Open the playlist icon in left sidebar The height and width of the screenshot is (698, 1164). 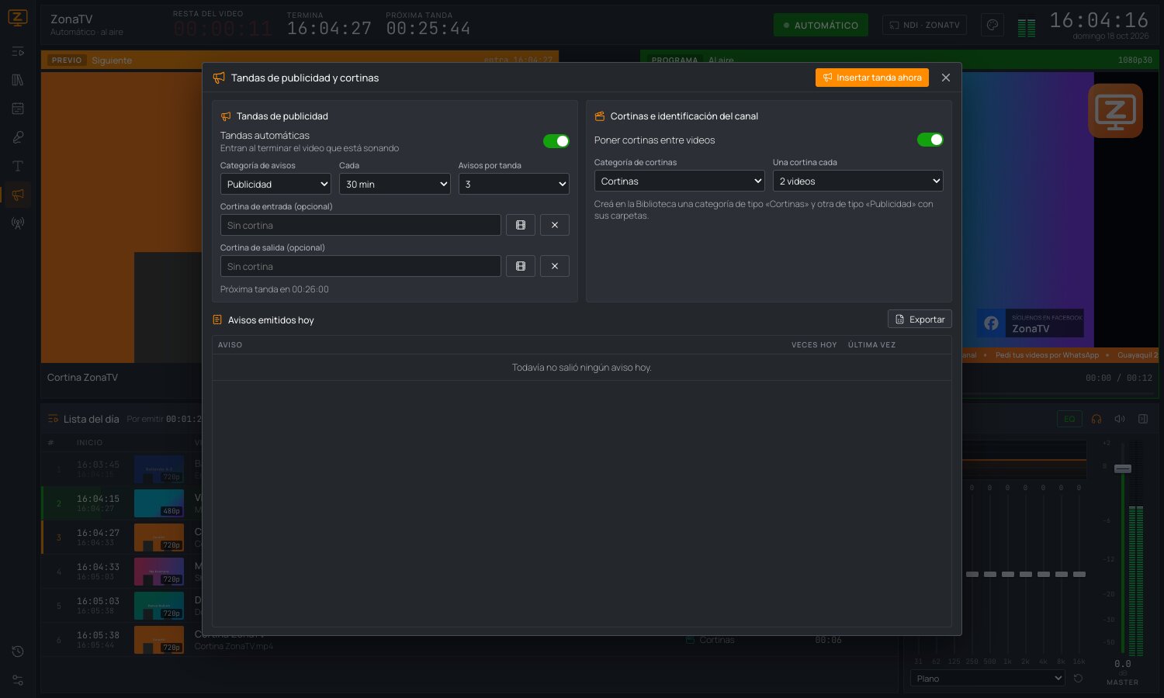click(18, 51)
